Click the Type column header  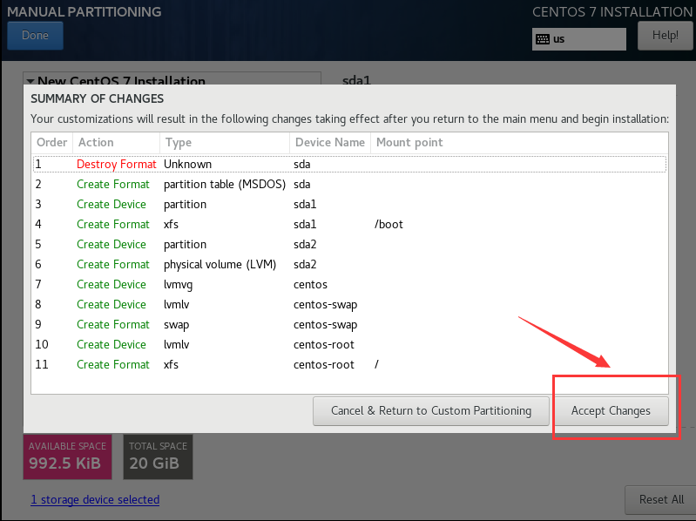225,143
